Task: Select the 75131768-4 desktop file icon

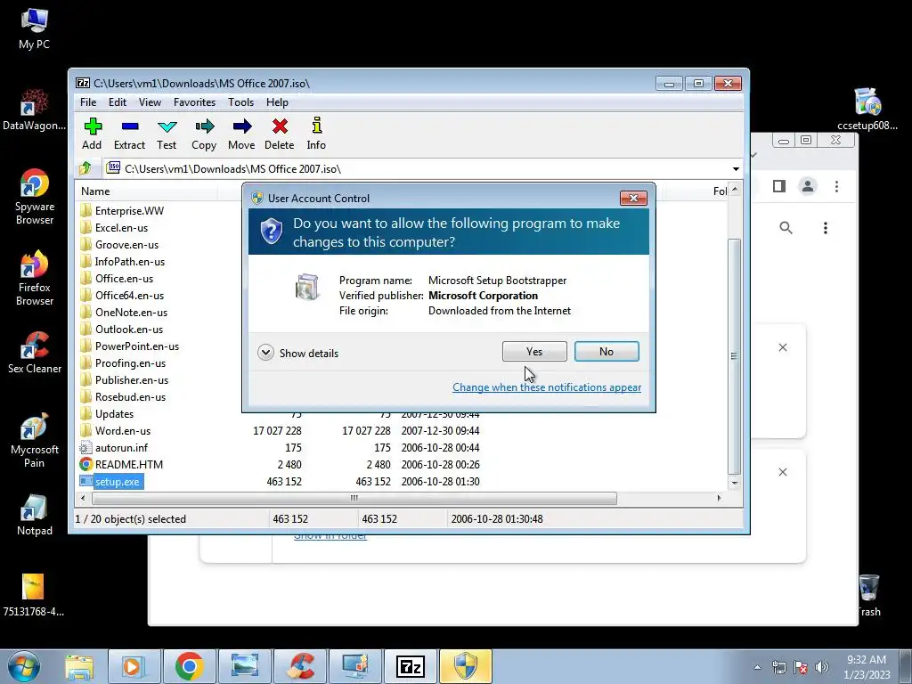Action: 33,595
